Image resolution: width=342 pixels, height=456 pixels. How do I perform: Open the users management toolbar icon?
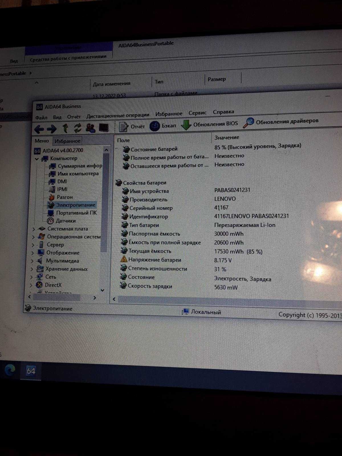click(91, 128)
